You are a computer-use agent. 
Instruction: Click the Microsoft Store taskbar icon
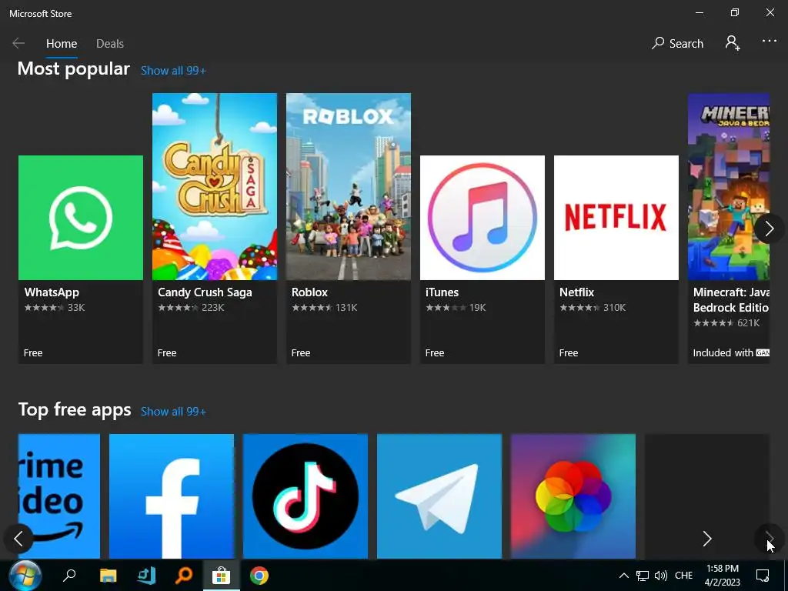(221, 576)
